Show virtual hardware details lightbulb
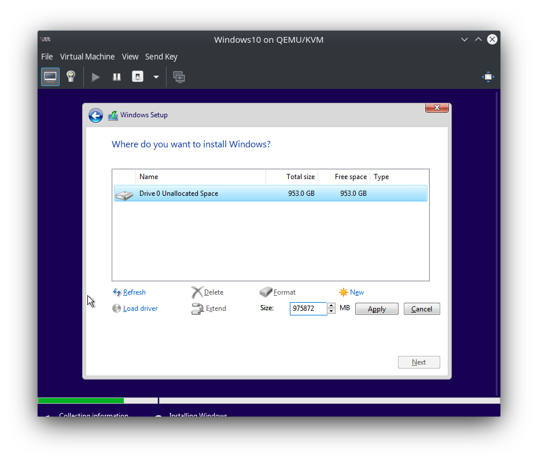 coord(71,77)
